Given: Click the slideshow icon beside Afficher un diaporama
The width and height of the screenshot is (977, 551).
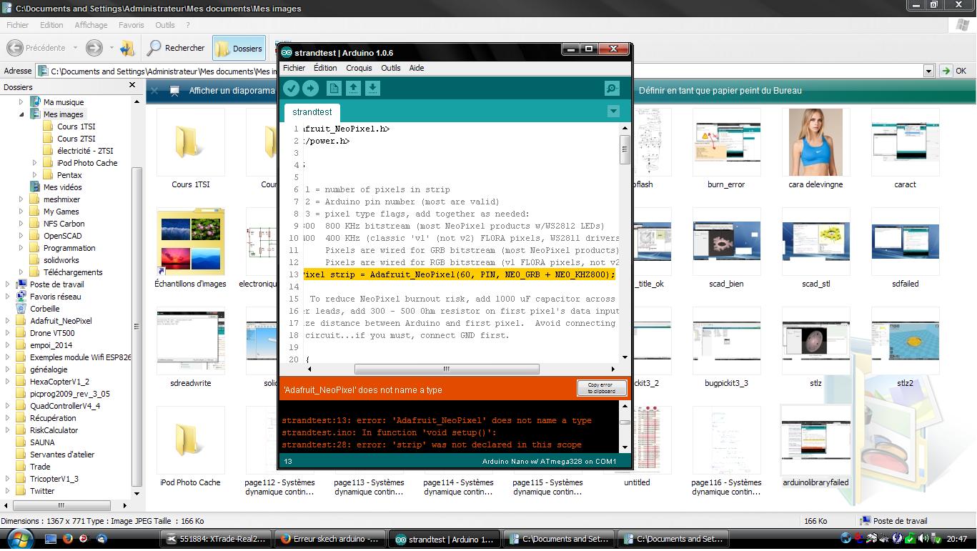Looking at the screenshot, I should (x=174, y=91).
